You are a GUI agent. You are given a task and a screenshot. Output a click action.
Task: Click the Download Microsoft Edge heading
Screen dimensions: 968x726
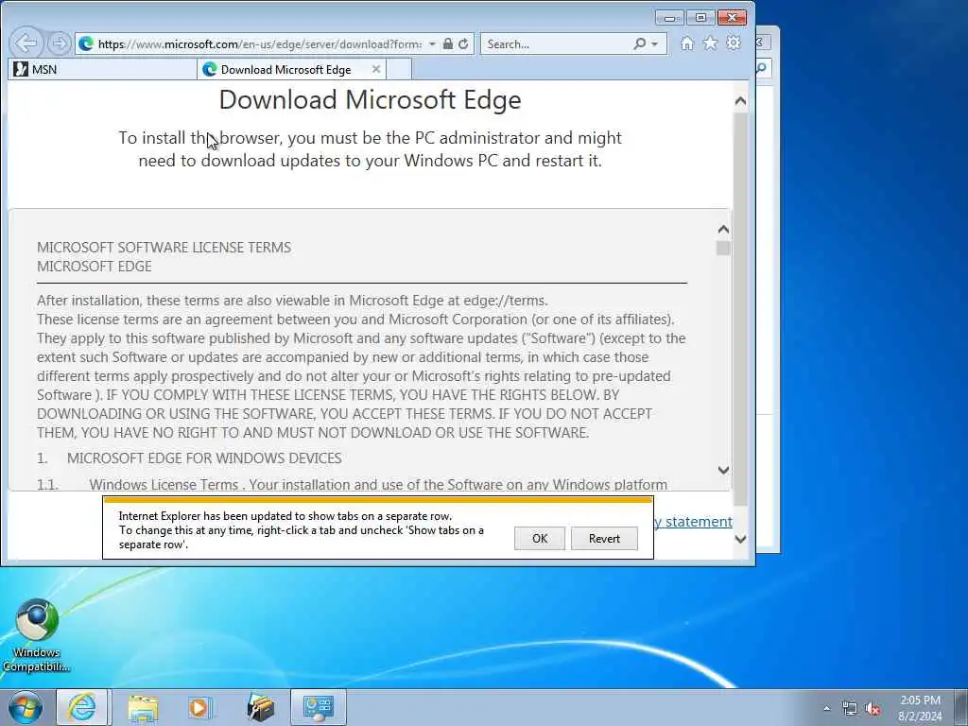tap(370, 99)
